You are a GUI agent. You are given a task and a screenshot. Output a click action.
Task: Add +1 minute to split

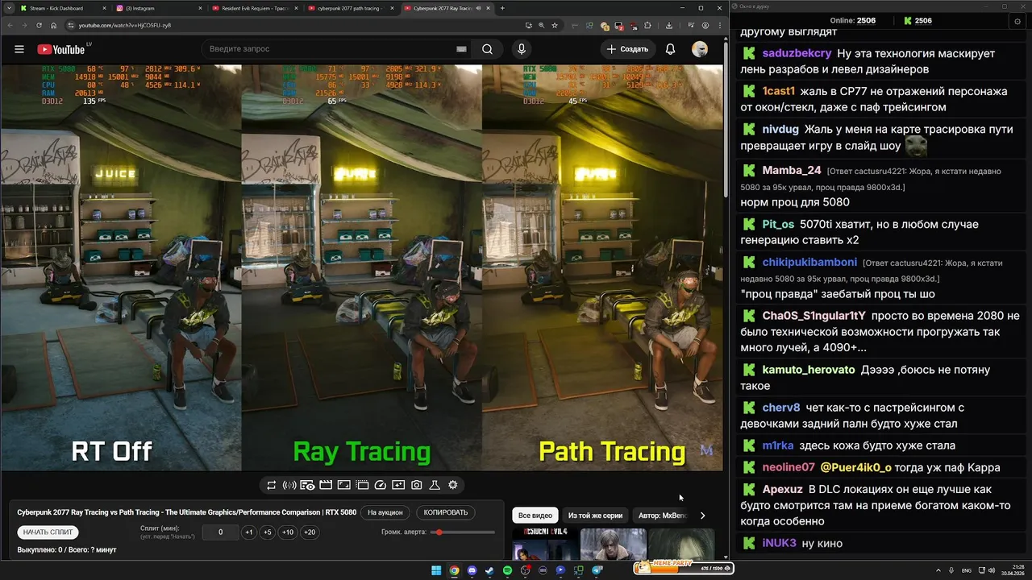pos(249,532)
